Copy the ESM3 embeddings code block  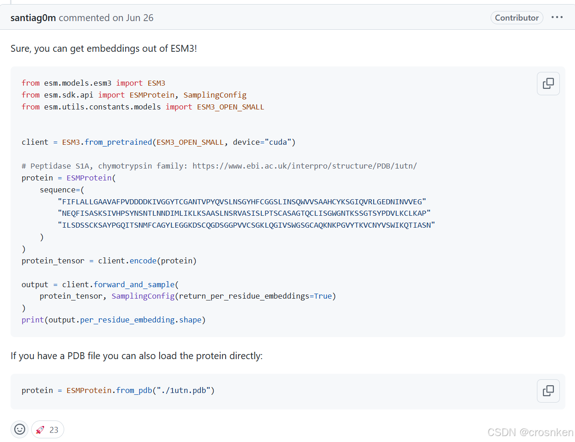pyautogui.click(x=548, y=83)
